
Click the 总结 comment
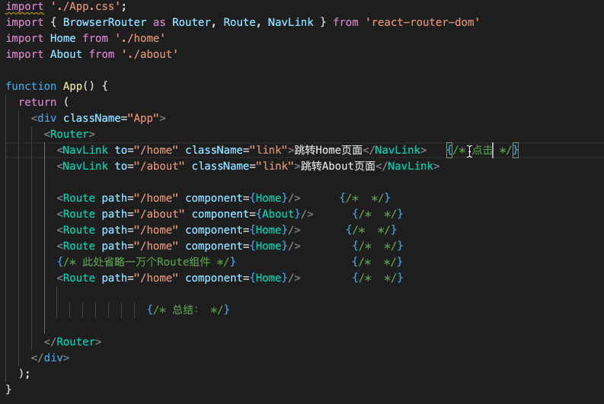click(188, 310)
